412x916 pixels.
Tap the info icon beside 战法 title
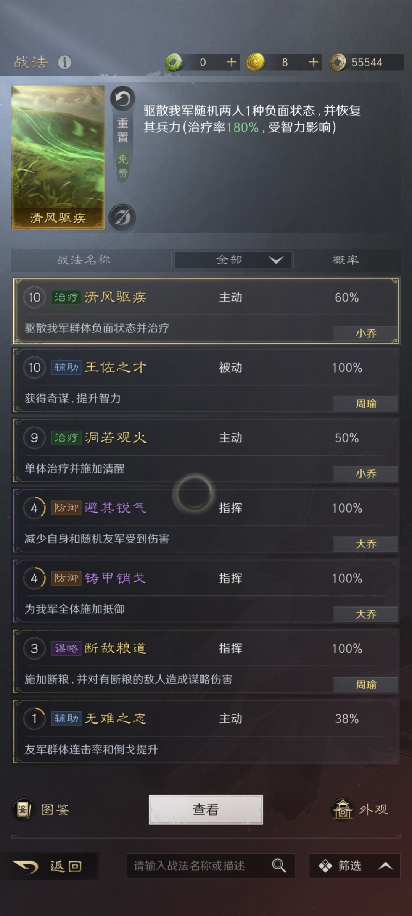tap(64, 62)
